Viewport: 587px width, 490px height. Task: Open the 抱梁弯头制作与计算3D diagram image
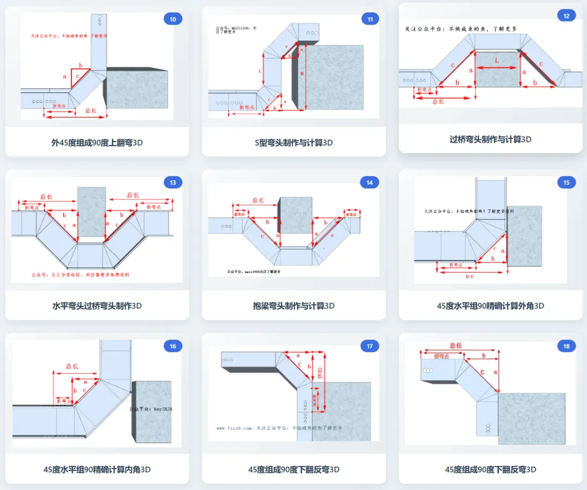[x=294, y=230]
